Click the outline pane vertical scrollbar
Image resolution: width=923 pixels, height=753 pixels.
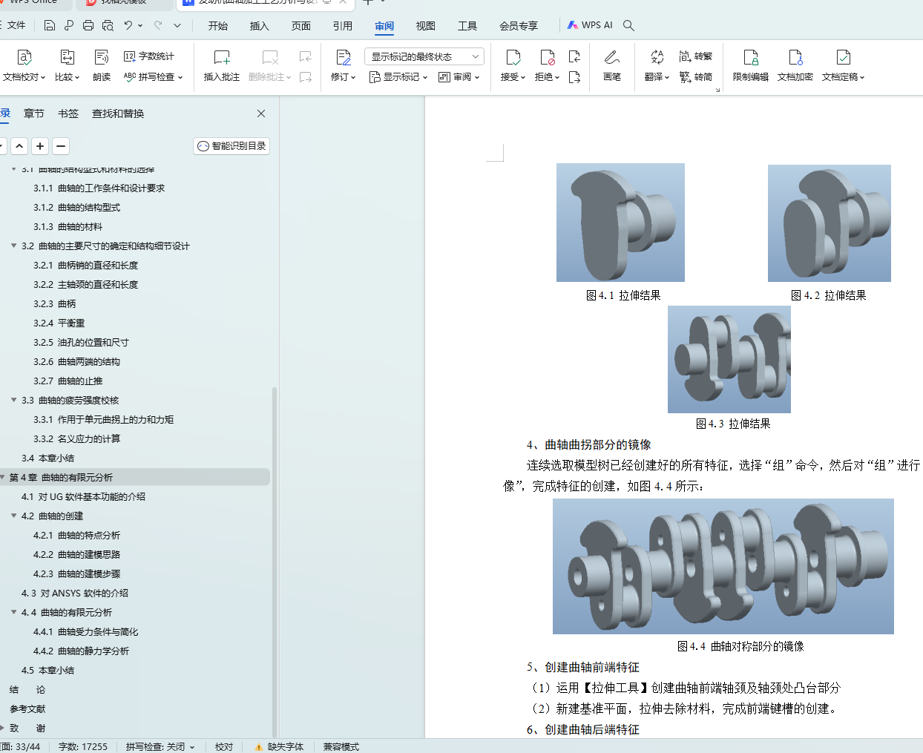[x=275, y=562]
